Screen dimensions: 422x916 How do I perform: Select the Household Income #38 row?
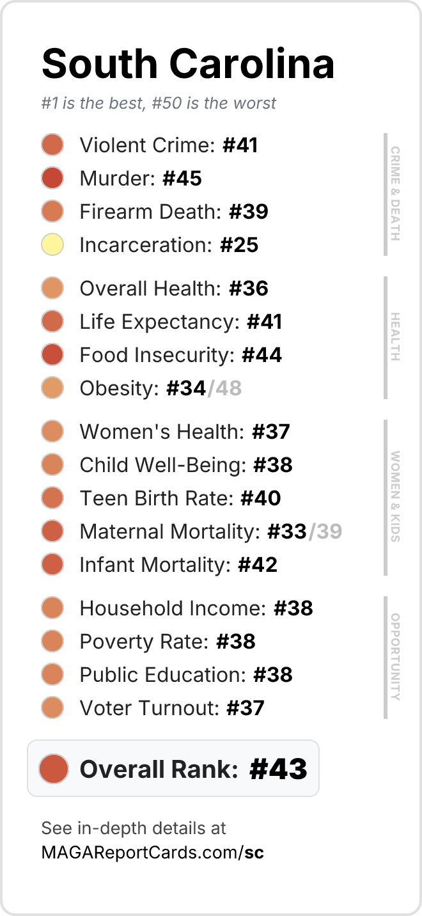(177, 608)
